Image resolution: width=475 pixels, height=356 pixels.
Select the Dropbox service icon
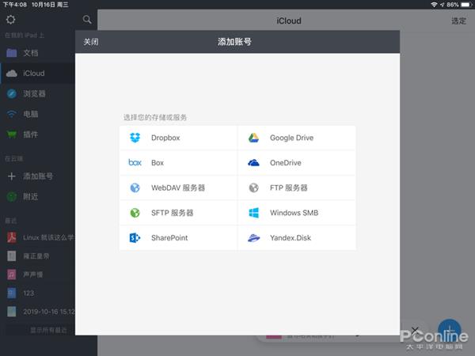[135, 138]
